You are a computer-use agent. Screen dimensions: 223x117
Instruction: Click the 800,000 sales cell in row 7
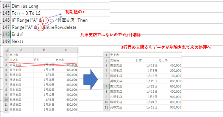pyautogui.click(x=66, y=85)
